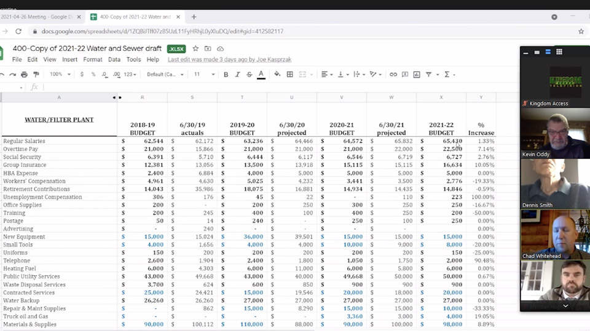Click the Insert link icon

[393, 74]
